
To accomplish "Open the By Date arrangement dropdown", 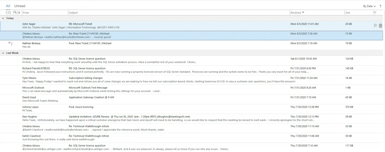I will click(x=369, y=6).
